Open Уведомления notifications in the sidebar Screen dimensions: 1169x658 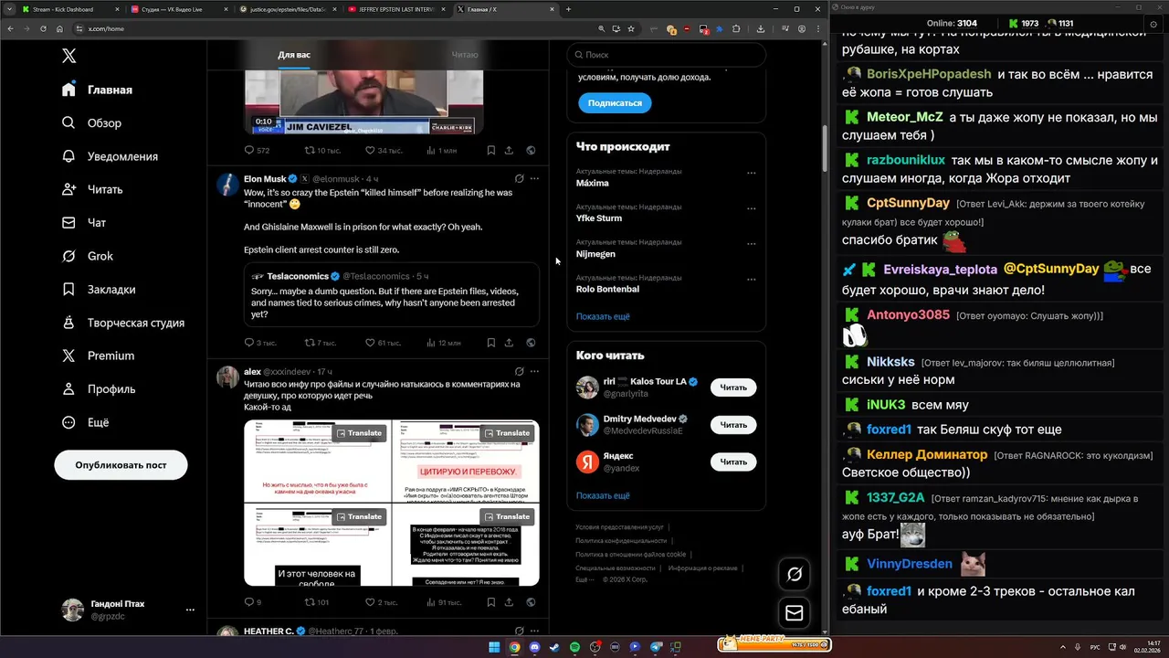(111, 156)
